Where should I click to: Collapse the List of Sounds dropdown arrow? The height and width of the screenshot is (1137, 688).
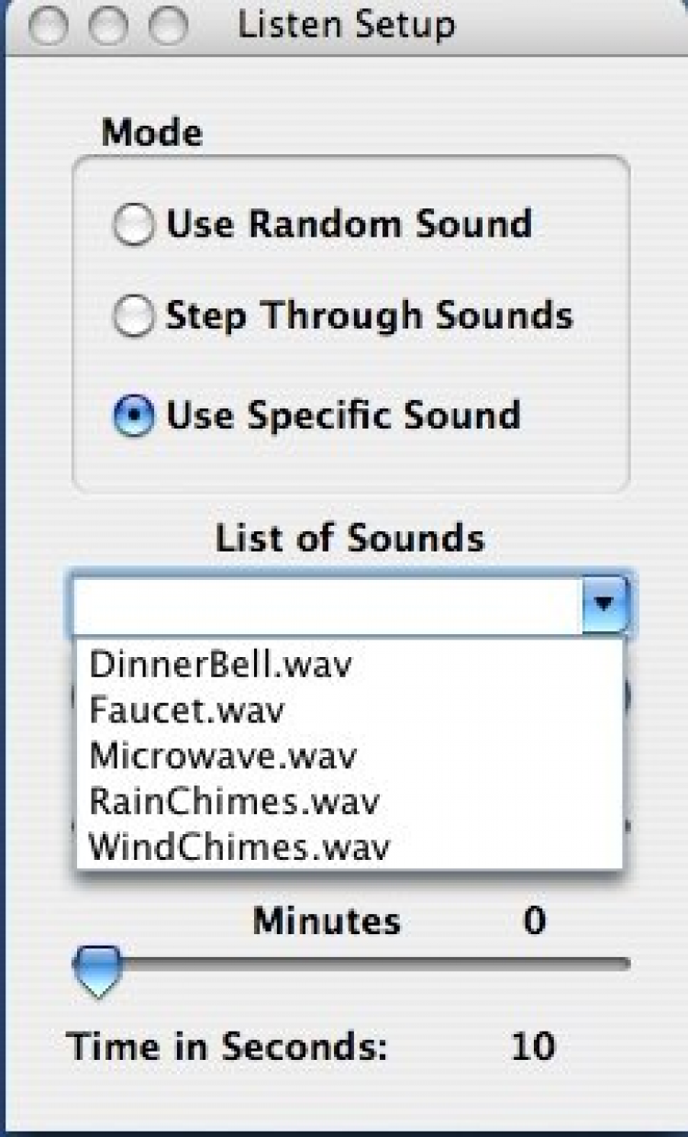(x=604, y=606)
